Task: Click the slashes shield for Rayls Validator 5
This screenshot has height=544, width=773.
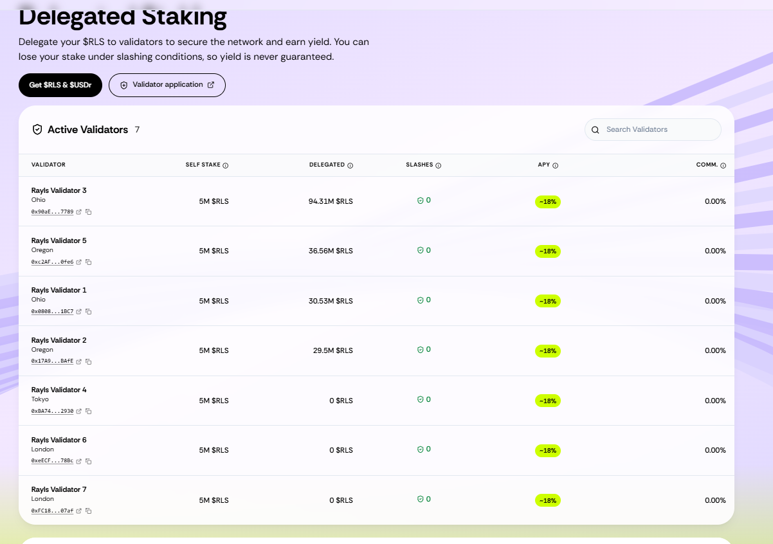Action: click(421, 250)
